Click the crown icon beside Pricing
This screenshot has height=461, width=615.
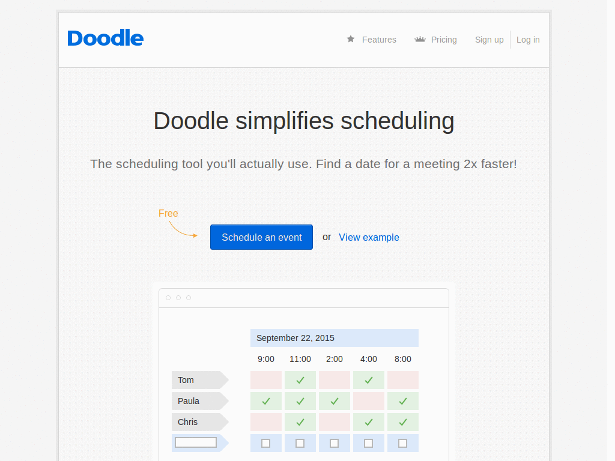coord(420,40)
